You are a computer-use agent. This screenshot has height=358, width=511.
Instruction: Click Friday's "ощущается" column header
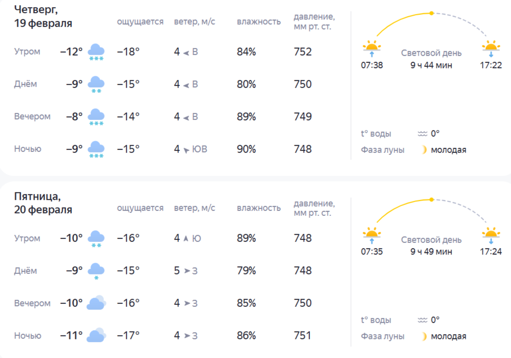pyautogui.click(x=140, y=208)
